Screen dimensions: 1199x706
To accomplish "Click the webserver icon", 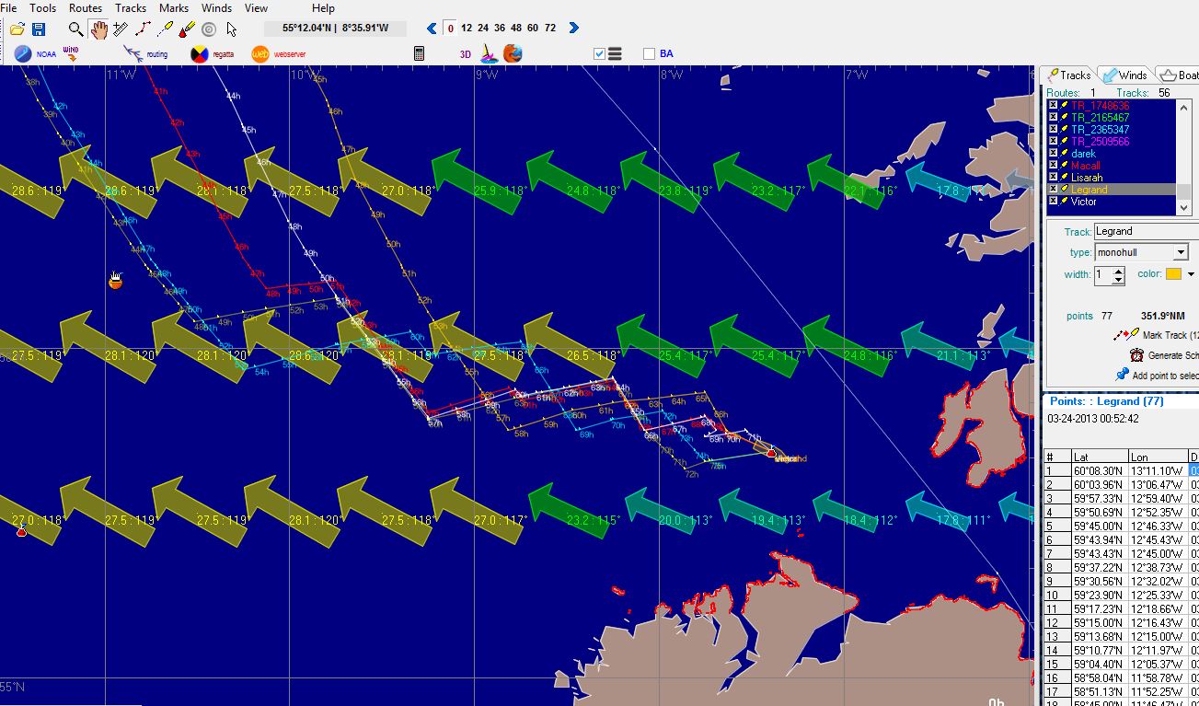I will point(260,54).
